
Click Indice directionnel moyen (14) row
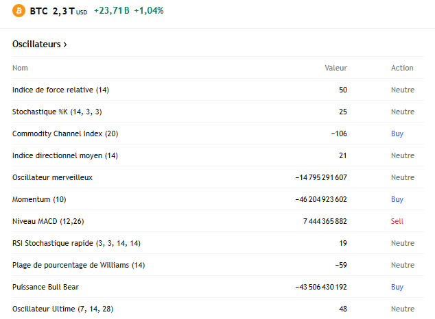pos(65,155)
